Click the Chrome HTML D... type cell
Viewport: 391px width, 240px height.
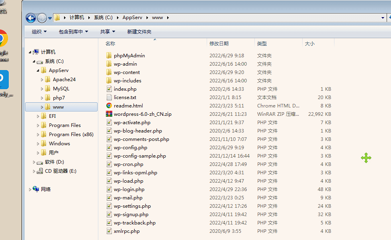tap(278, 105)
